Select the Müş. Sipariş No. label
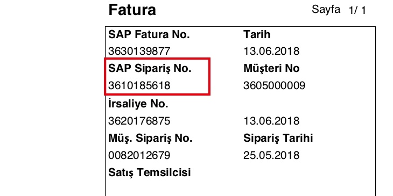The height and width of the screenshot is (196, 393). (150, 138)
